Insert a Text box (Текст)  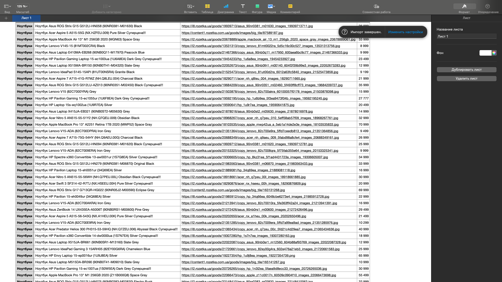pyautogui.click(x=243, y=8)
